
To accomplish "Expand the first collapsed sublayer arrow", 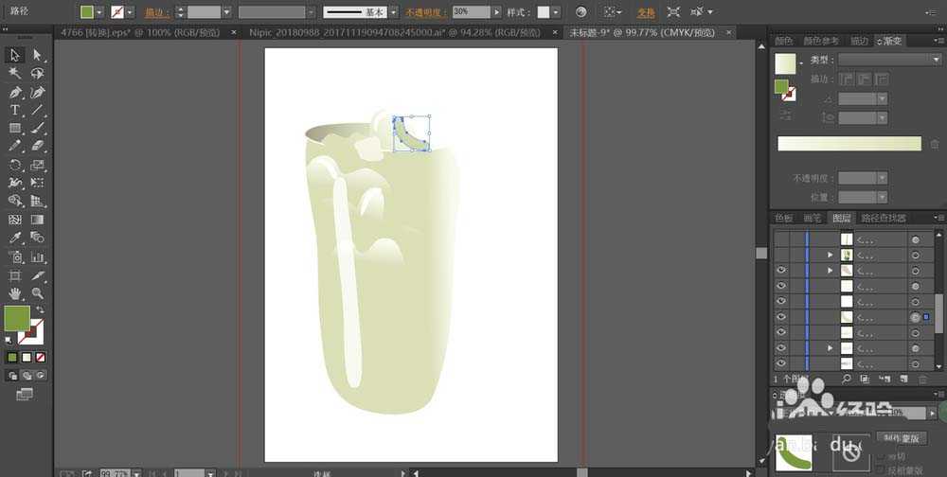I will tap(831, 256).
